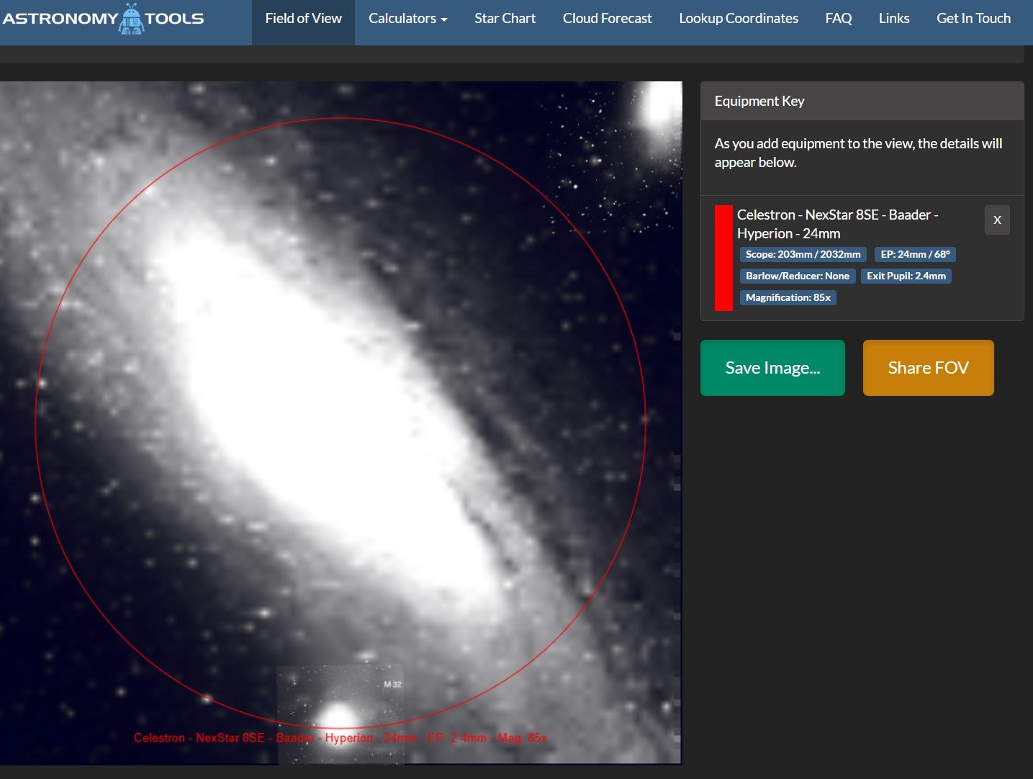Remove the NexStar 8SE equipment entry
Screen dimensions: 1033x779
click(x=997, y=220)
